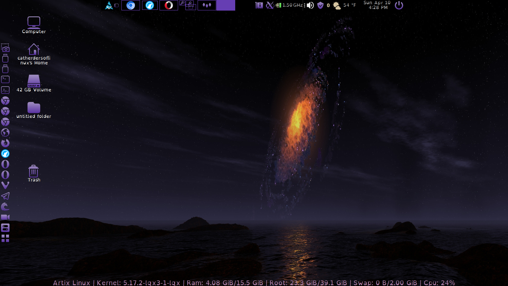Launch the terminal from the left dock

pyautogui.click(x=5, y=79)
